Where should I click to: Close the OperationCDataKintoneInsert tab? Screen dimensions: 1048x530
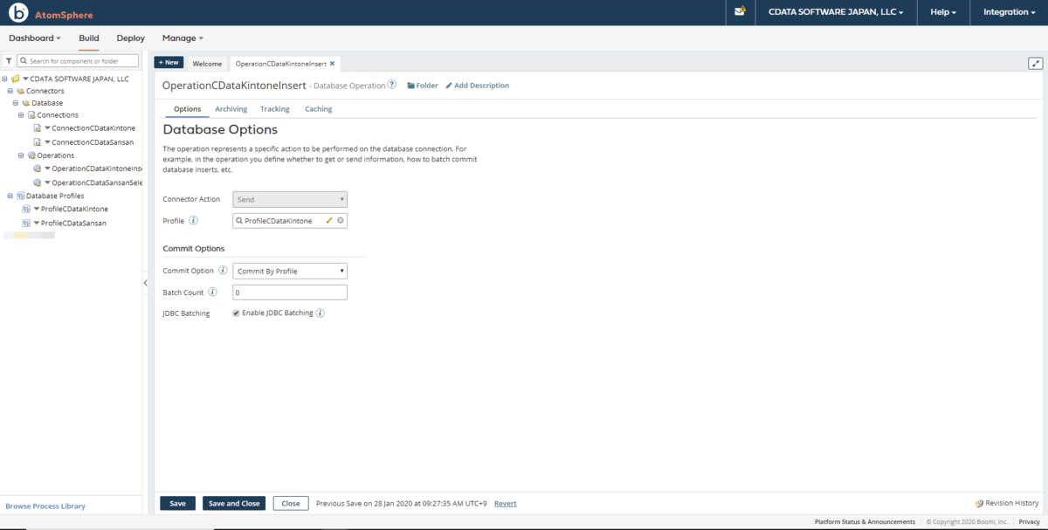click(332, 64)
